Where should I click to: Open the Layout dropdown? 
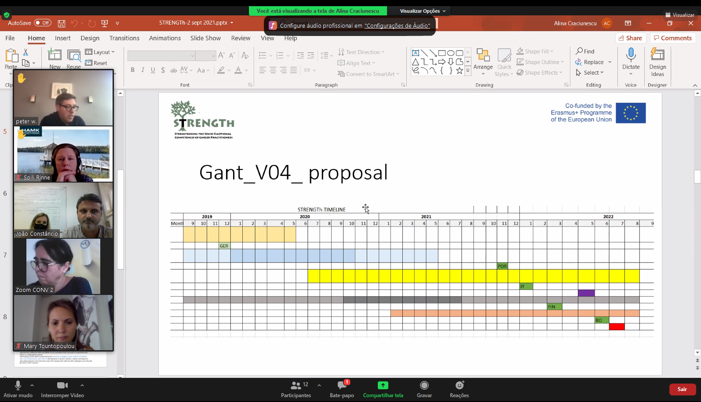(x=100, y=52)
